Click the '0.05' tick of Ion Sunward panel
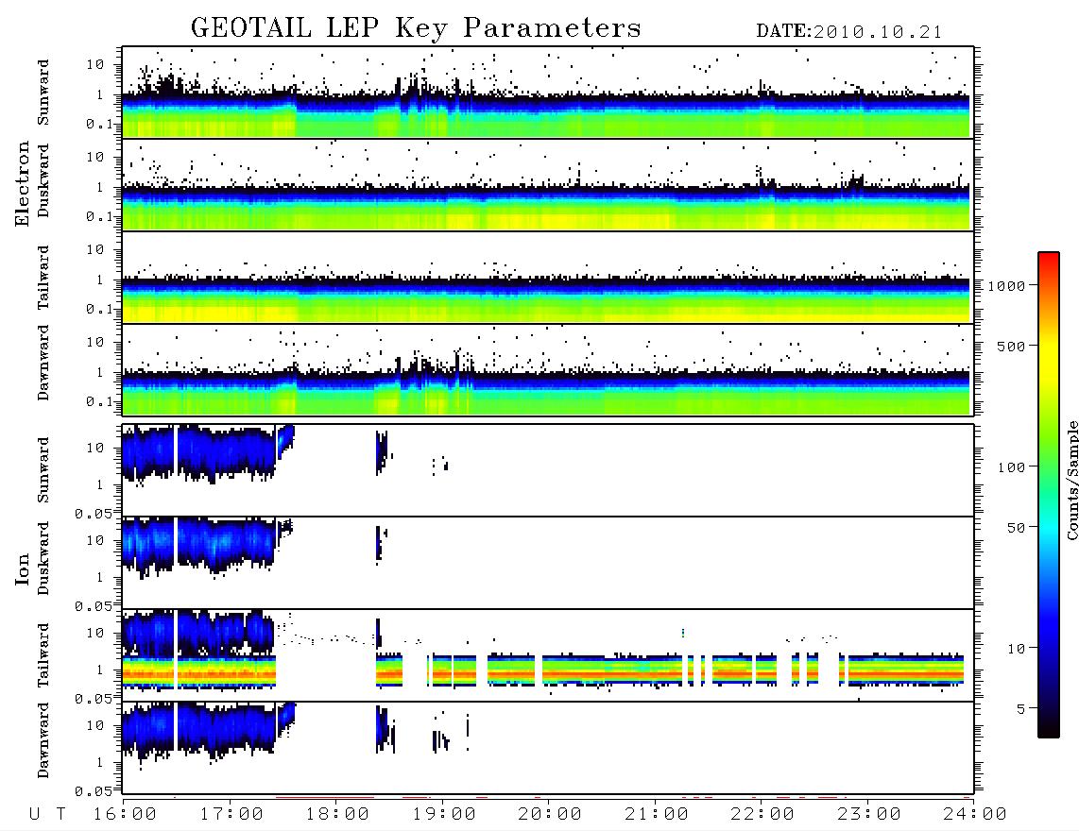 click(94, 514)
